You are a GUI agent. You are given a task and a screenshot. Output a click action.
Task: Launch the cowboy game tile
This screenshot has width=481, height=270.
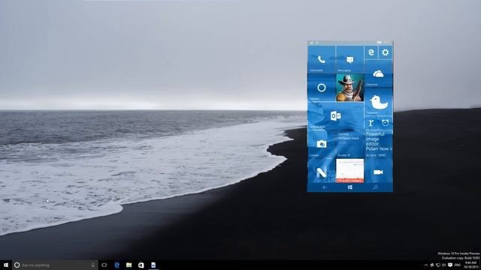tap(349, 88)
